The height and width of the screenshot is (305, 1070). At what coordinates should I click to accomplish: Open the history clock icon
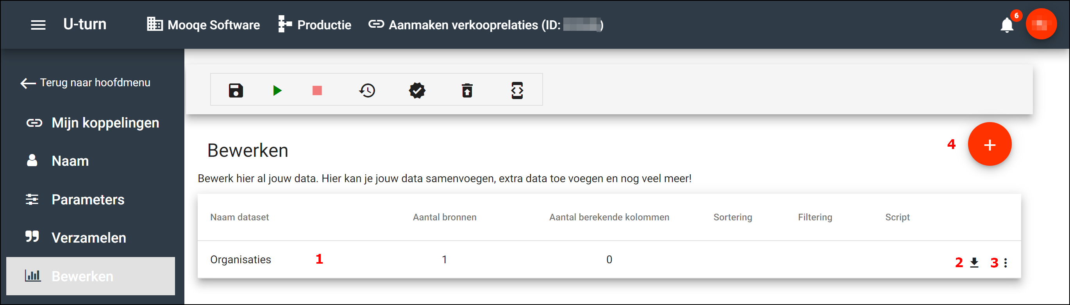tap(367, 90)
